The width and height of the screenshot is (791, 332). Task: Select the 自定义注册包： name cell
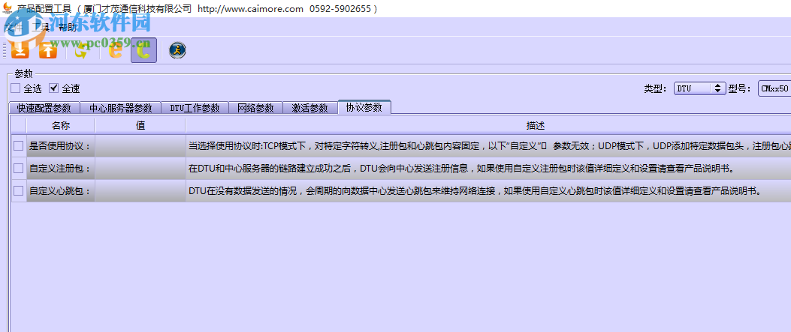(61, 169)
